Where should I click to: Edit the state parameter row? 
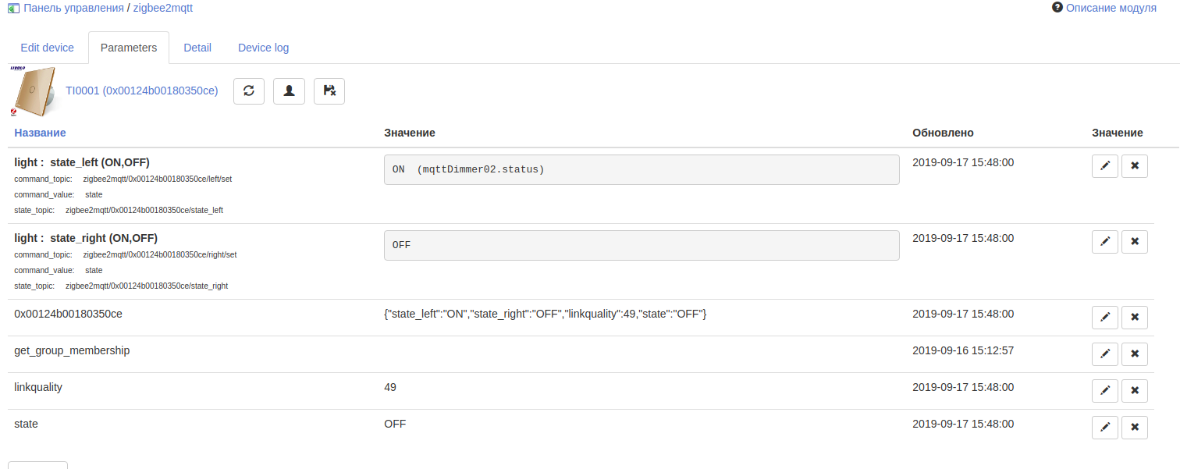(x=1104, y=428)
